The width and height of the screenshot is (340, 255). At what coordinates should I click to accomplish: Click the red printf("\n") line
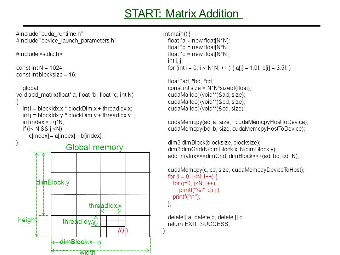click(186, 197)
